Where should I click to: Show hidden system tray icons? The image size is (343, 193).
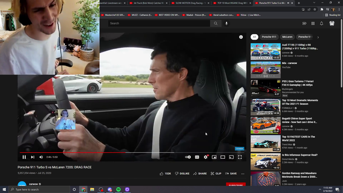(319, 189)
